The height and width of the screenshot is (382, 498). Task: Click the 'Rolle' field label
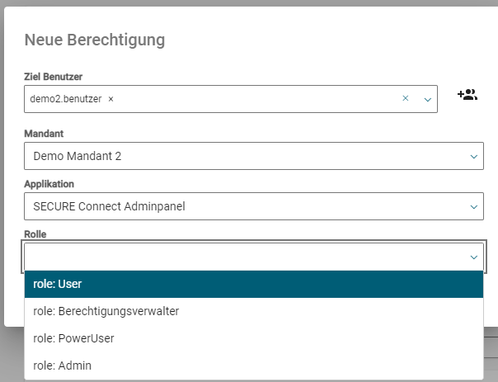pos(35,234)
